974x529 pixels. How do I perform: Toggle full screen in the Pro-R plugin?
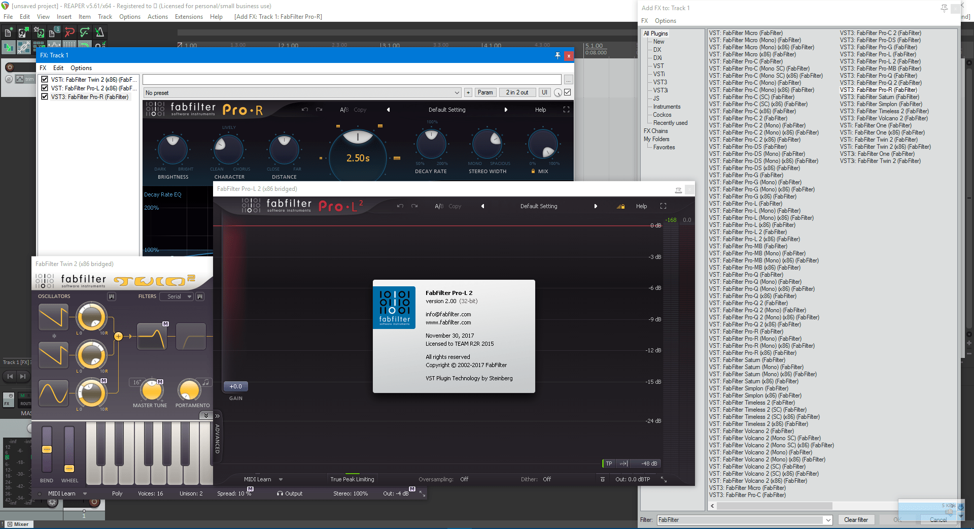(566, 110)
